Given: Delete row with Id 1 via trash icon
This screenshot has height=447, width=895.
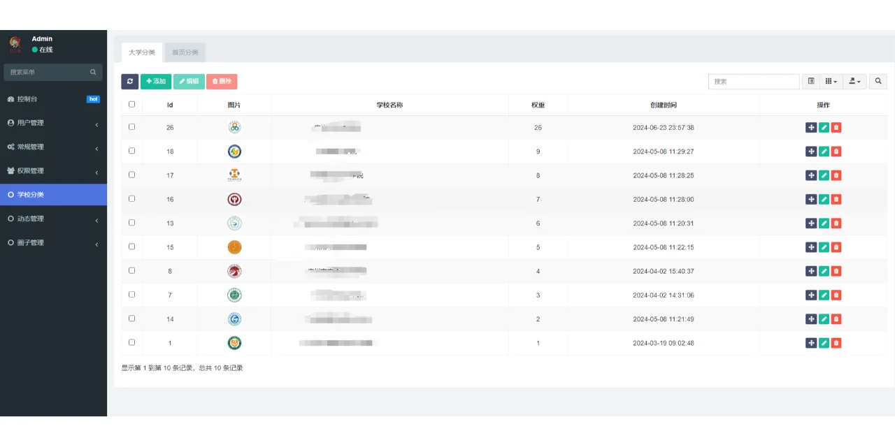Looking at the screenshot, I should click(x=836, y=343).
